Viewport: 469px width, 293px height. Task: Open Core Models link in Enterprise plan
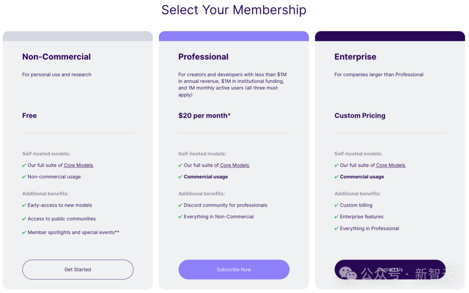[391, 165]
